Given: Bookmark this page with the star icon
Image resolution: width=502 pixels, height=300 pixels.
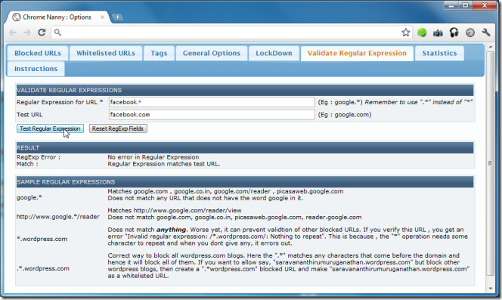Looking at the screenshot, I should pyautogui.click(x=406, y=32).
